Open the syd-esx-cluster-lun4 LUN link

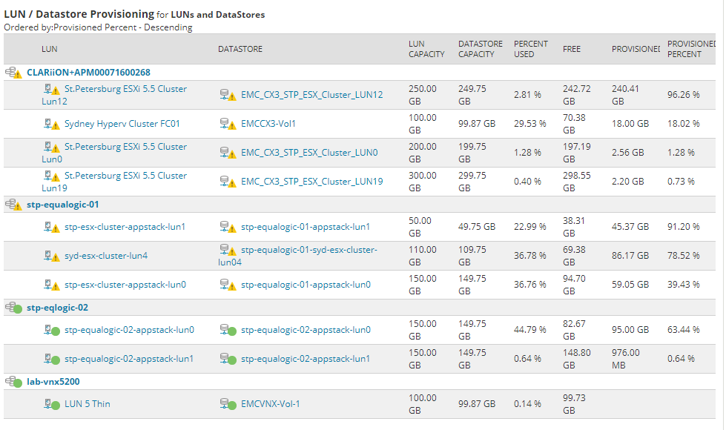pos(106,256)
